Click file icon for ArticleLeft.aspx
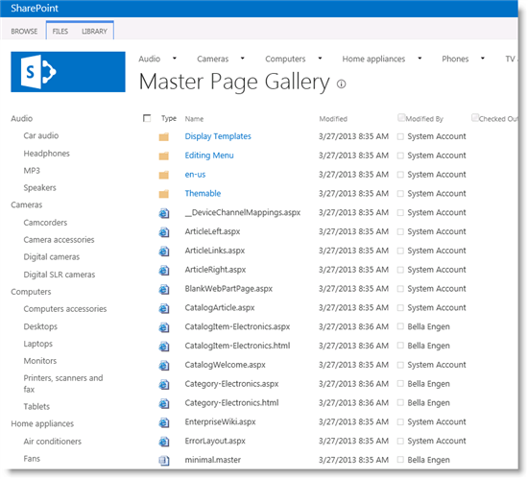528x479 pixels. (x=164, y=232)
